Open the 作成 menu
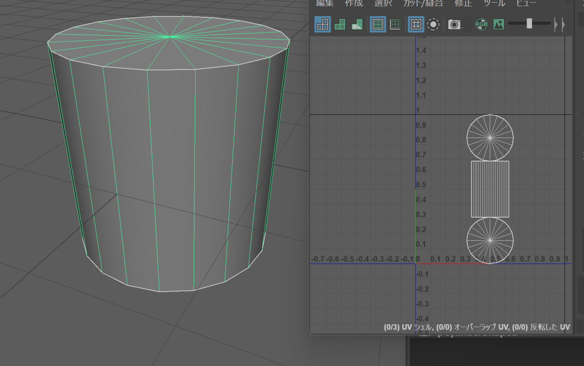 [x=354, y=4]
